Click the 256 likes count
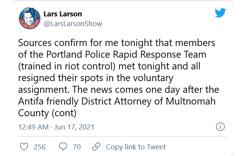The width and height of the screenshot is (244, 156). [x=39, y=147]
